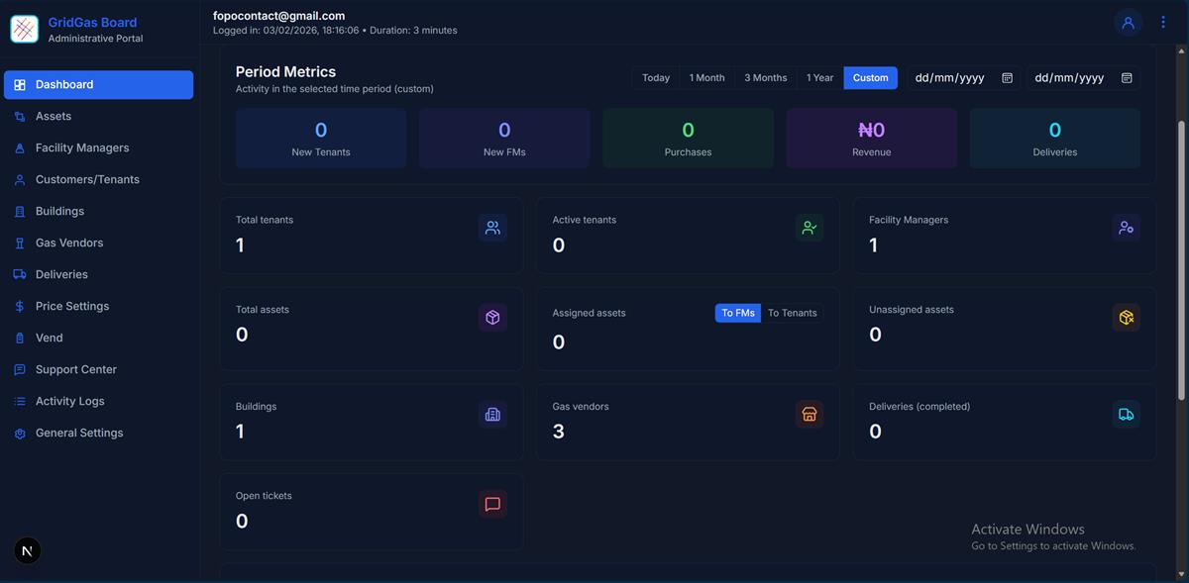Screen dimensions: 1189x583
Task: Click the Vend sidebar icon
Action: tap(20, 339)
